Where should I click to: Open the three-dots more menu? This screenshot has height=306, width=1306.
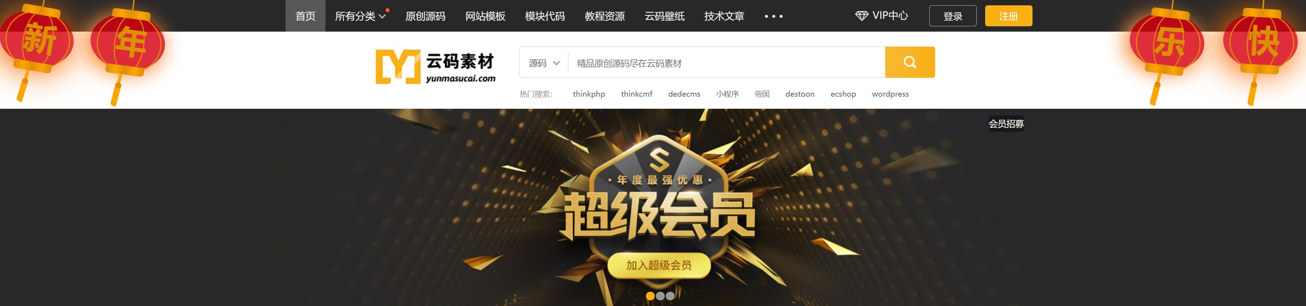pos(774,16)
